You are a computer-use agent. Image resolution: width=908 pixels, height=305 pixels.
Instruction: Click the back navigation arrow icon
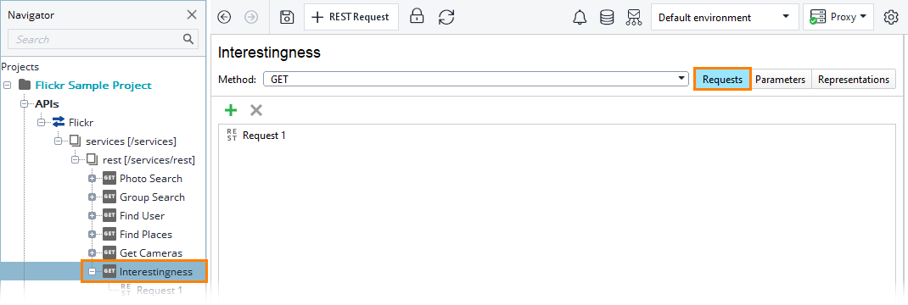[x=224, y=17]
